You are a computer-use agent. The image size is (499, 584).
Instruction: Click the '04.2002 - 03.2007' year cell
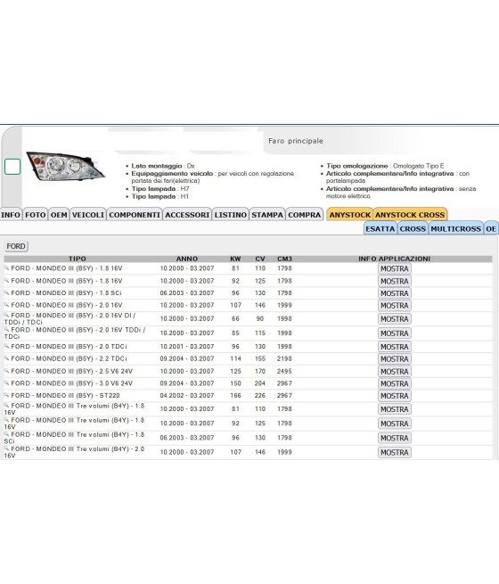[187, 396]
